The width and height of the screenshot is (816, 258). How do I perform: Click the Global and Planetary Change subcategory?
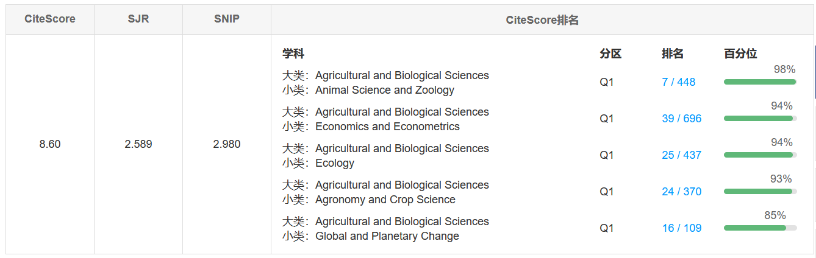[x=387, y=236]
